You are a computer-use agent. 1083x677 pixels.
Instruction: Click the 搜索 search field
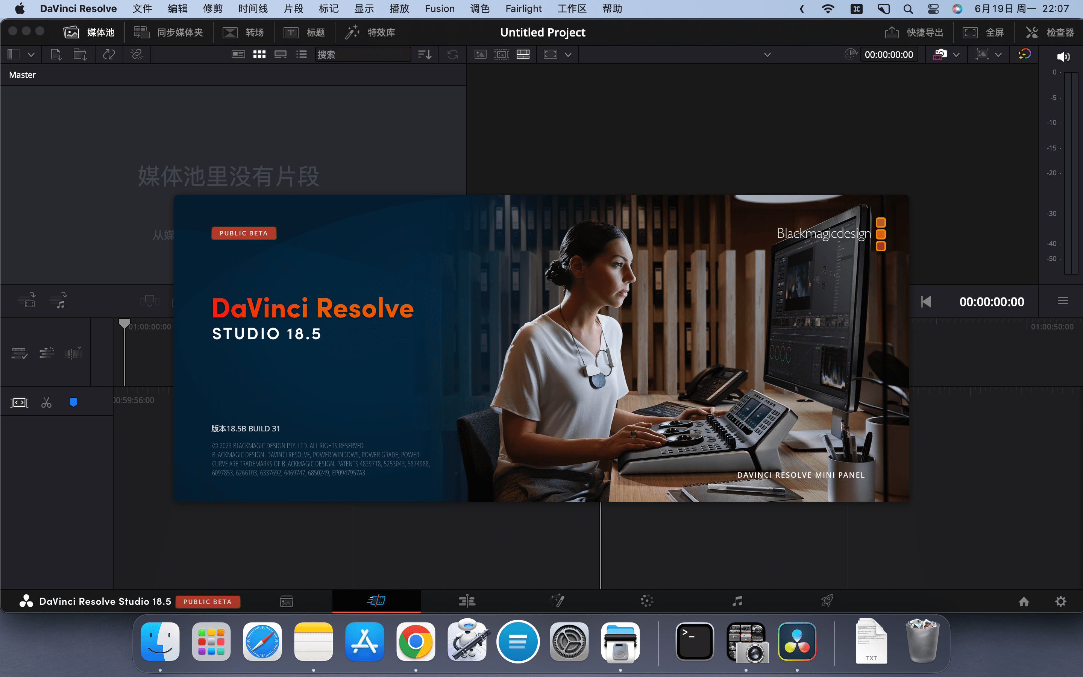[x=363, y=55]
